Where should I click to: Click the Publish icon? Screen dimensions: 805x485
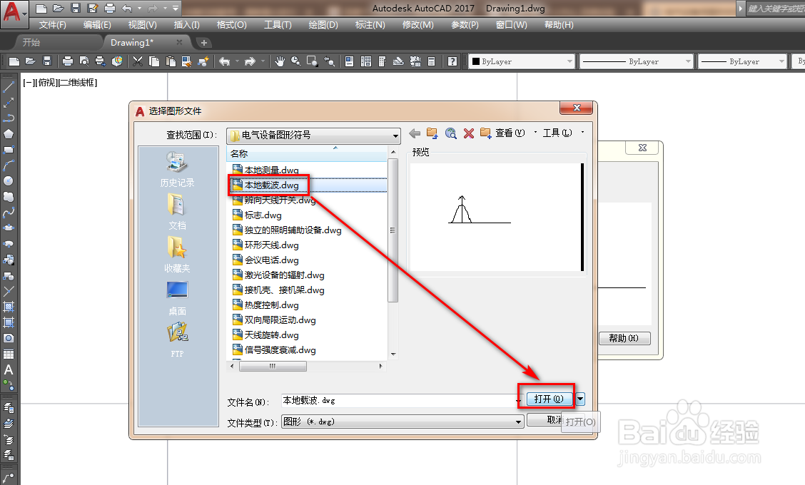(101, 61)
